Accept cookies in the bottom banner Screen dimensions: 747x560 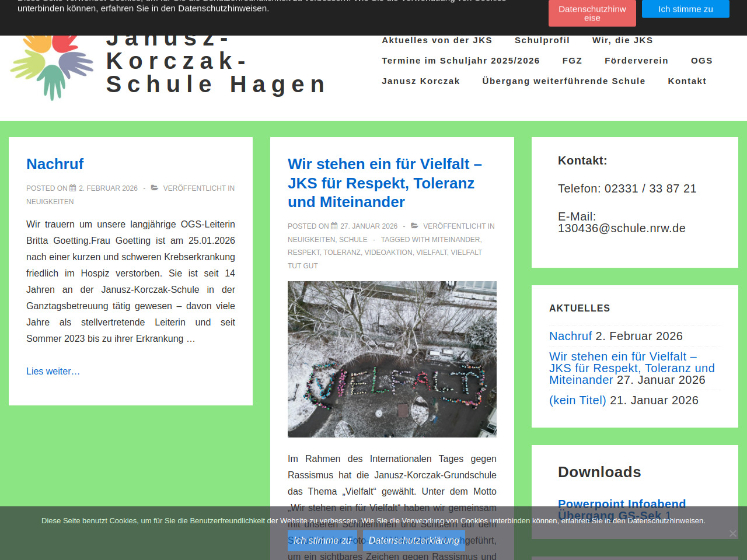[x=322, y=541]
